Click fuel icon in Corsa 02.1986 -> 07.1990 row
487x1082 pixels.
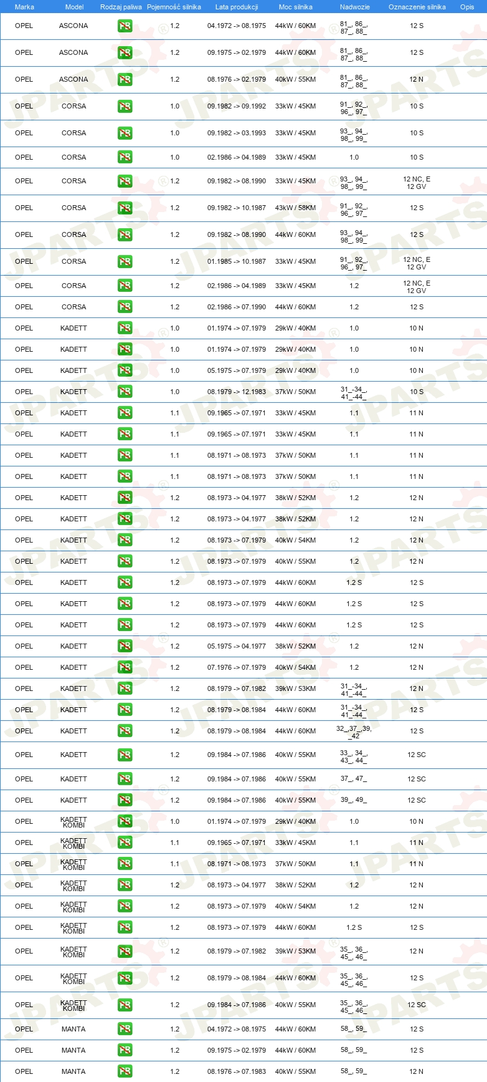click(x=125, y=307)
